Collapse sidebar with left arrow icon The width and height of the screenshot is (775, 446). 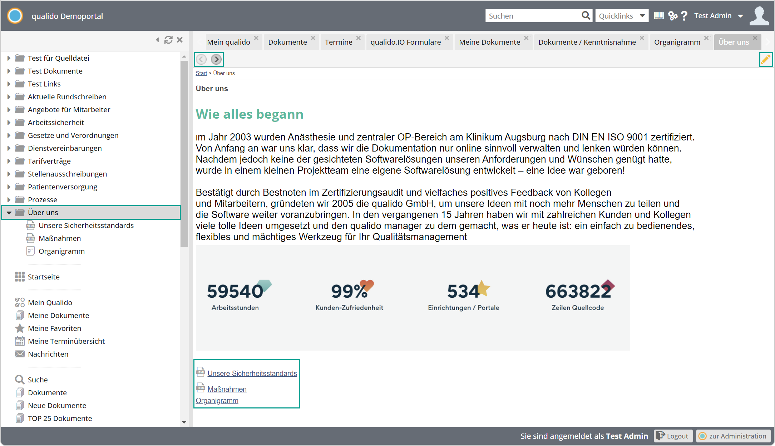(157, 40)
